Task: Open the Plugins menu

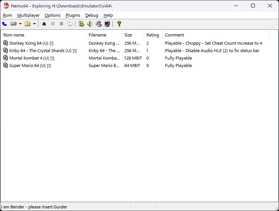Action: [x=73, y=15]
